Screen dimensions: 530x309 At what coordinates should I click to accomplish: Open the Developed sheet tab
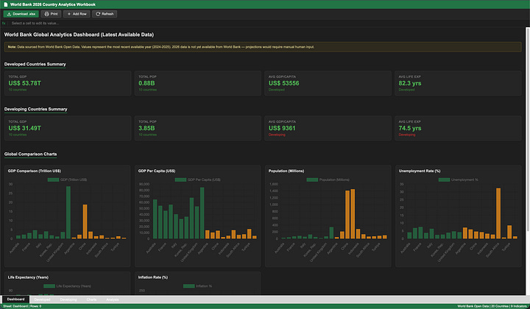pyautogui.click(x=42, y=299)
